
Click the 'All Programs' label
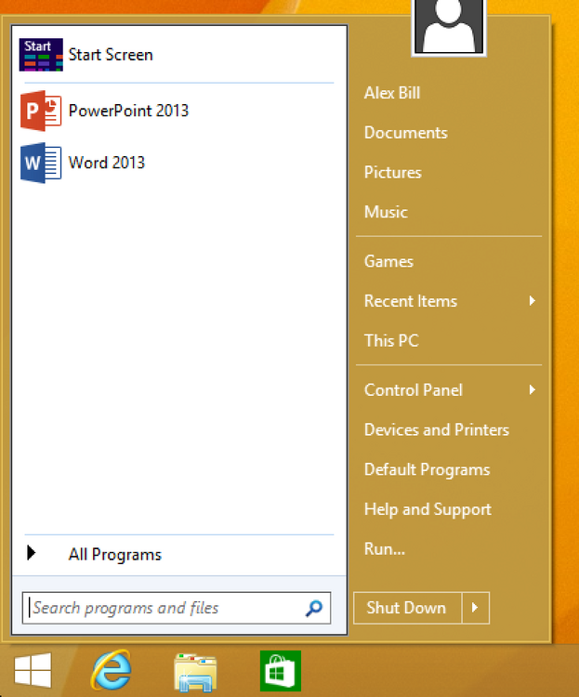click(x=114, y=554)
